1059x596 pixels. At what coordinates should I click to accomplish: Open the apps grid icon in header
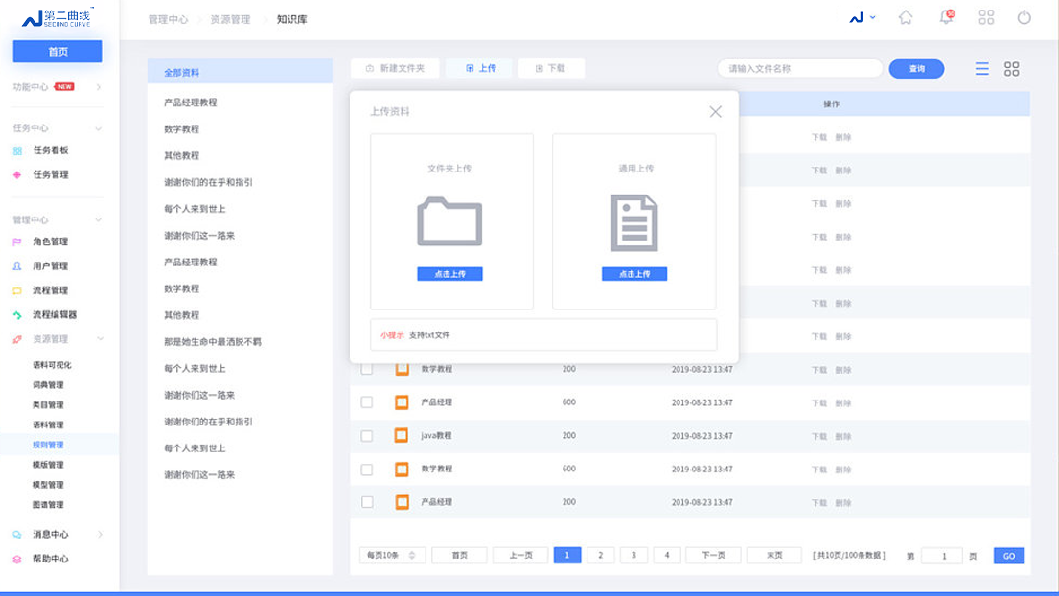point(986,17)
